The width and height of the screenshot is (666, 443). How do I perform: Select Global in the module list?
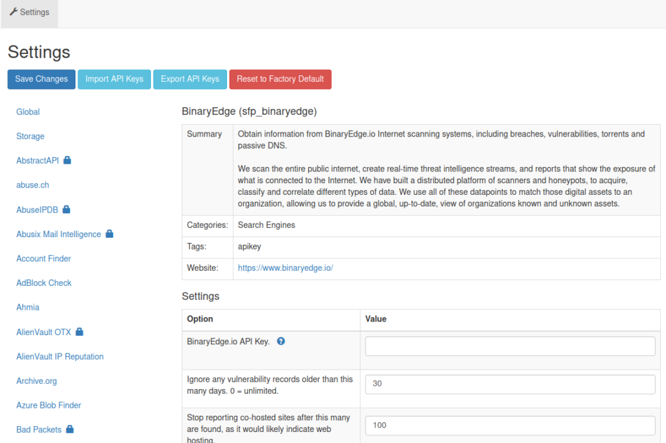(28, 112)
